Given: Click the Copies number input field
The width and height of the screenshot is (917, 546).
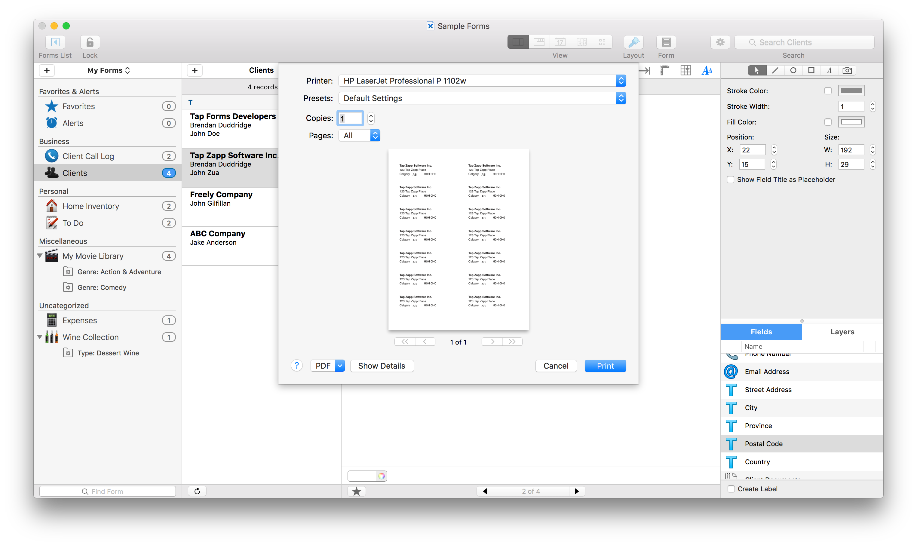Looking at the screenshot, I should (350, 118).
